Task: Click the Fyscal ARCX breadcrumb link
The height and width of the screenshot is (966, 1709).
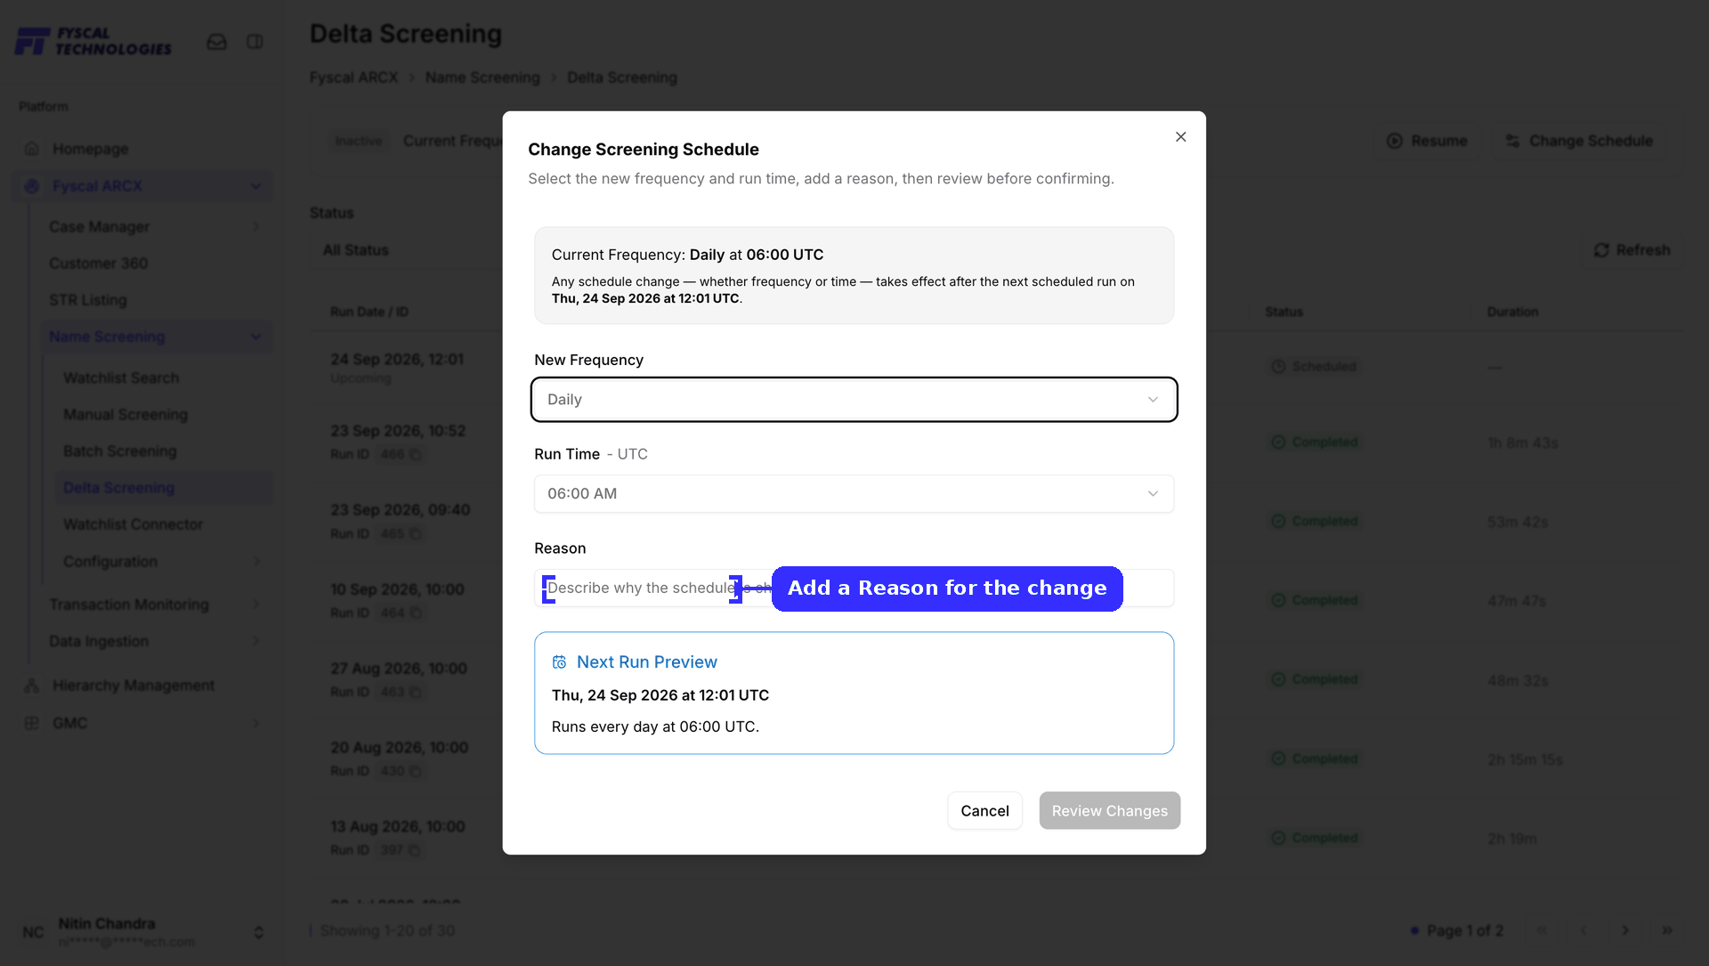Action: (353, 77)
